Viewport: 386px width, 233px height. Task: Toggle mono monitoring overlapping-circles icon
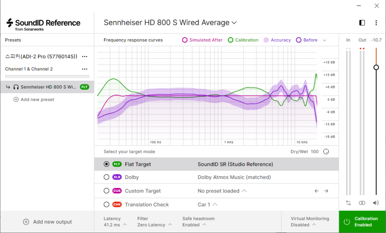[362, 203]
